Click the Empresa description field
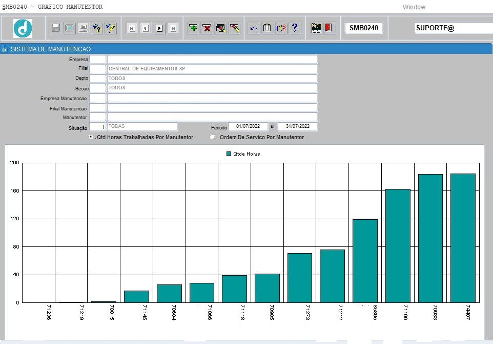 point(213,59)
